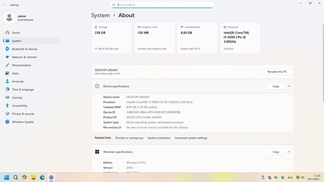Click the Windows logo beside Windows specifications
The image size is (324, 182).
pos(97,152)
